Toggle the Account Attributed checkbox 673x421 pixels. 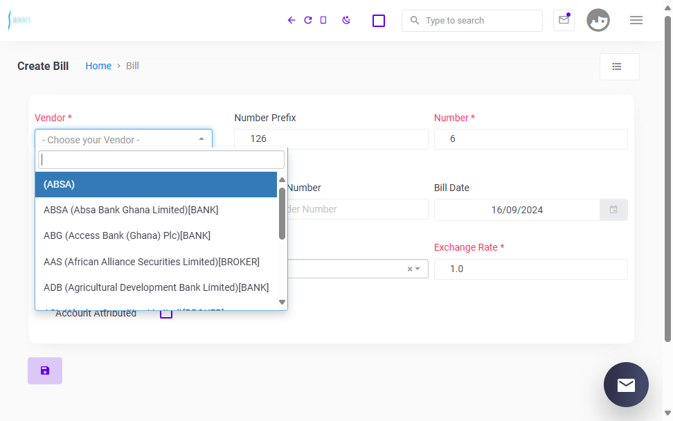point(166,314)
